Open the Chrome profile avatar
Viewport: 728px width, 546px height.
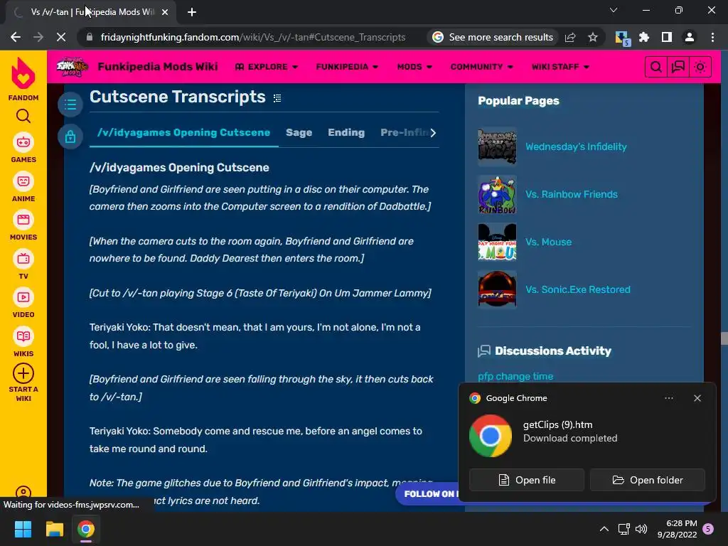(x=690, y=37)
